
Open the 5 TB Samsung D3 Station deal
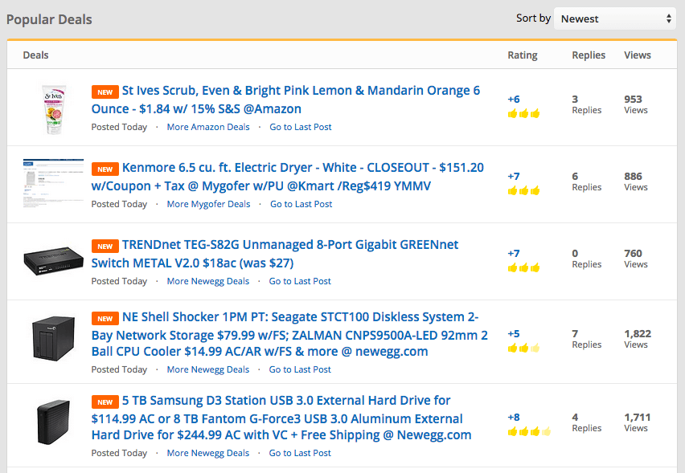pos(281,418)
